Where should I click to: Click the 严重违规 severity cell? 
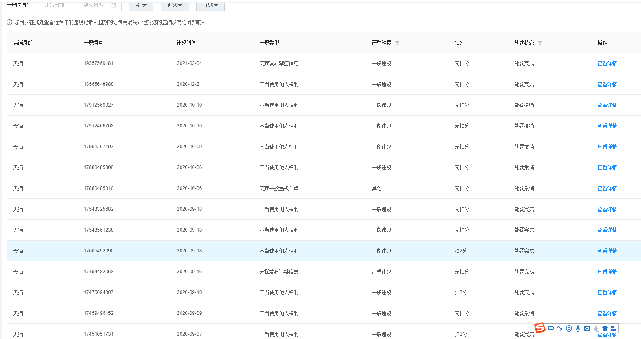[x=381, y=272]
